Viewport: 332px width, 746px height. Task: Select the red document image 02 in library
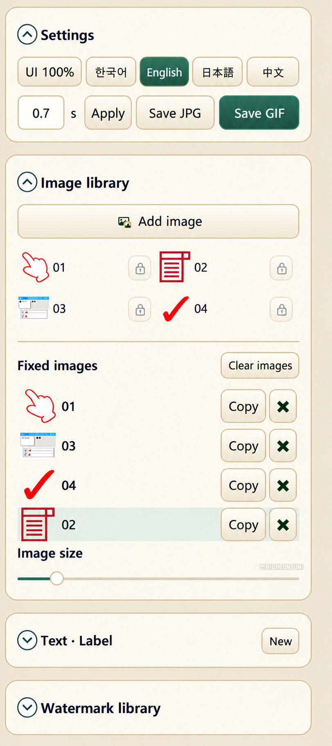pyautogui.click(x=175, y=267)
